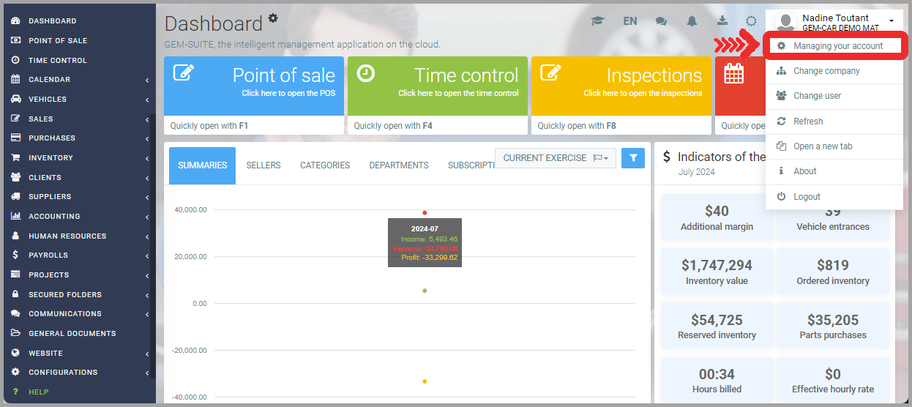The width and height of the screenshot is (912, 407).
Task: Click the graduation cap training icon
Action: click(598, 21)
